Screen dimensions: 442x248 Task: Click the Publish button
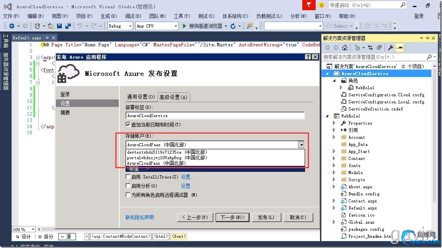click(x=266, y=217)
